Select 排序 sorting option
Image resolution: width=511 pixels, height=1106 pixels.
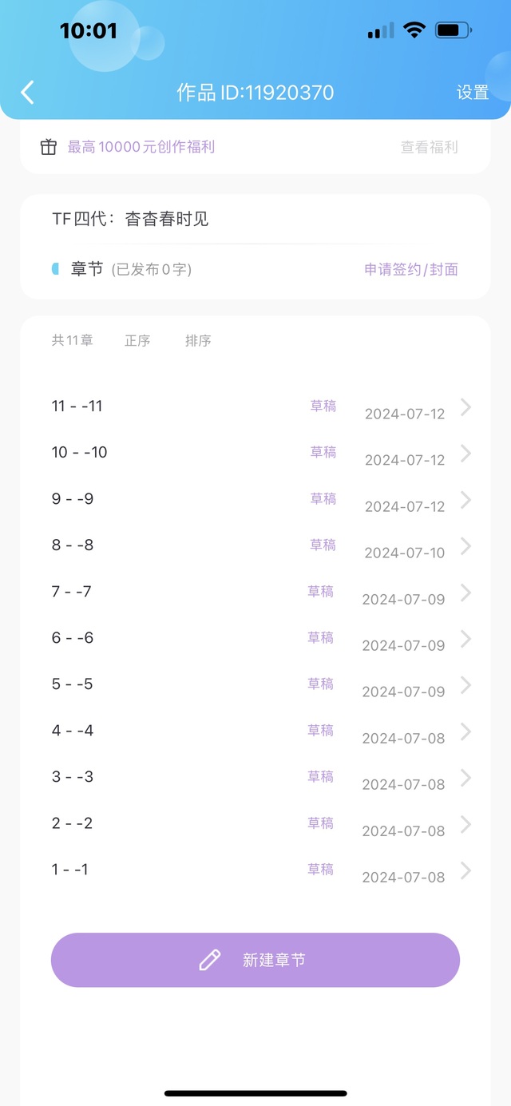[x=198, y=340]
